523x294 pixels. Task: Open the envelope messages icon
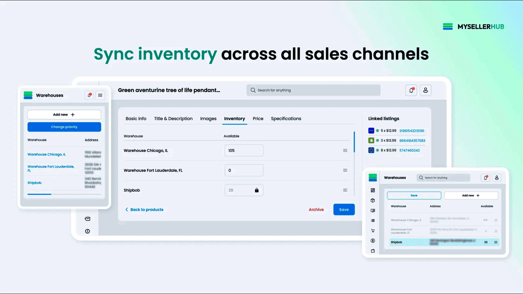(x=88, y=219)
